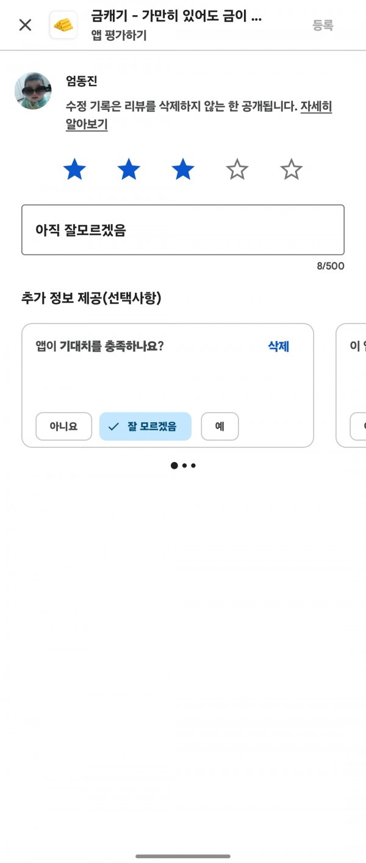Tap the gold bars app icon

point(63,25)
